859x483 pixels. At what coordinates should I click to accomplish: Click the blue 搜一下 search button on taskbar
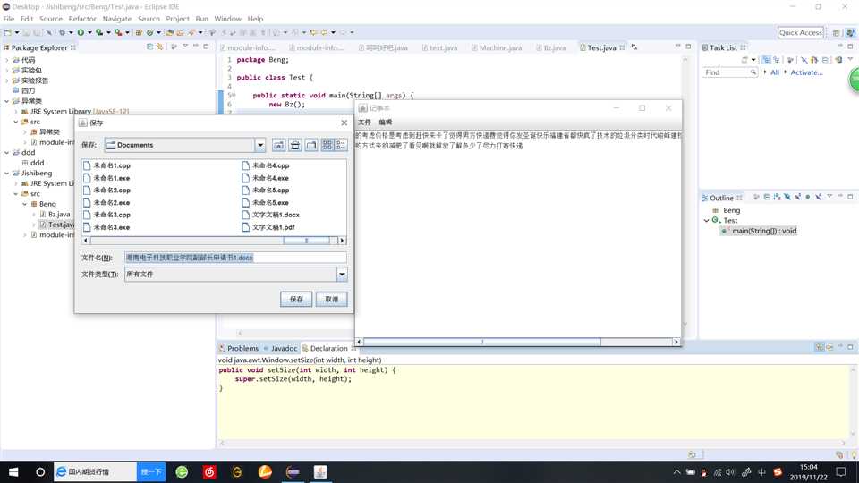click(x=151, y=471)
